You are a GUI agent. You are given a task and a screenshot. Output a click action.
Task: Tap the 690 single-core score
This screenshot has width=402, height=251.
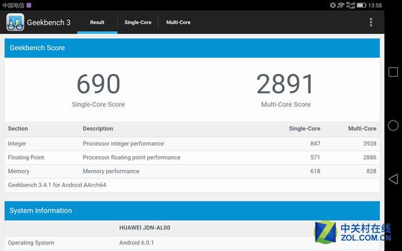coord(99,83)
